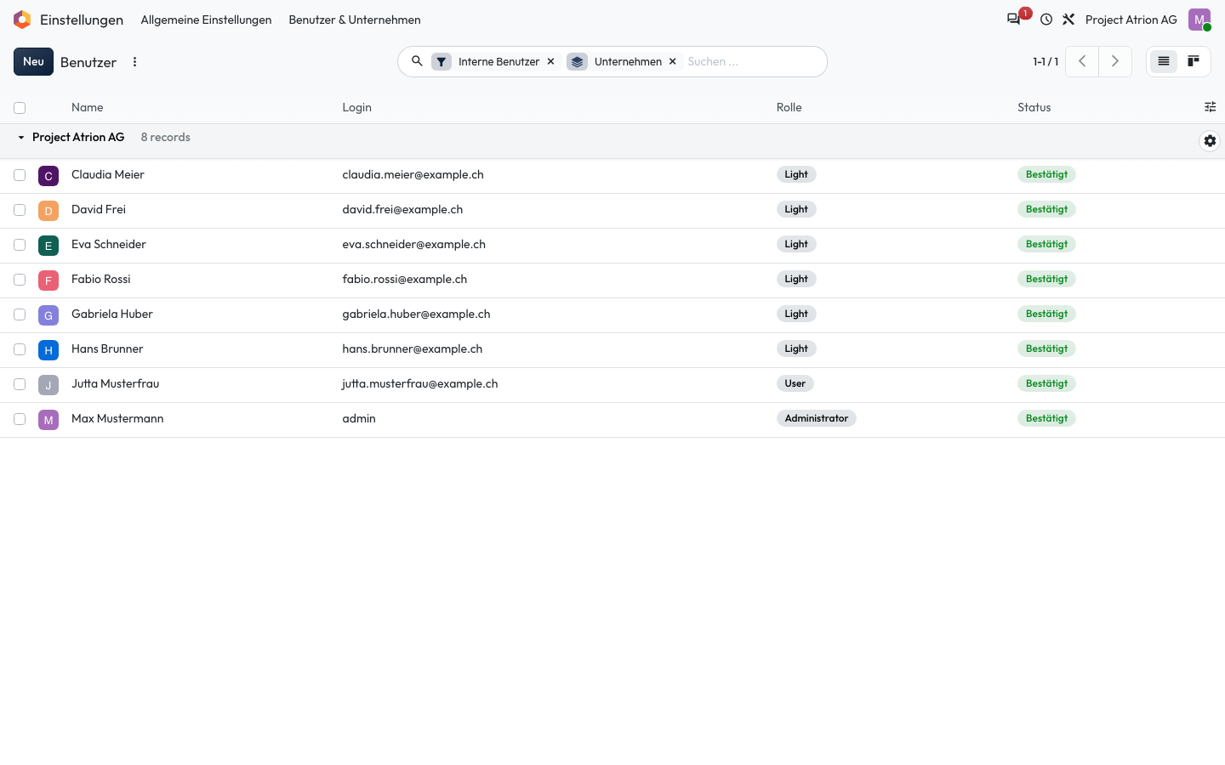This screenshot has height=765, width=1225.
Task: Switch to kanban view
Action: (x=1194, y=61)
